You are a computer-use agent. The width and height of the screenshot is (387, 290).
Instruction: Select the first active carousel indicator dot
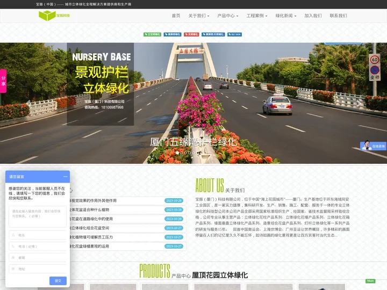click(177, 153)
